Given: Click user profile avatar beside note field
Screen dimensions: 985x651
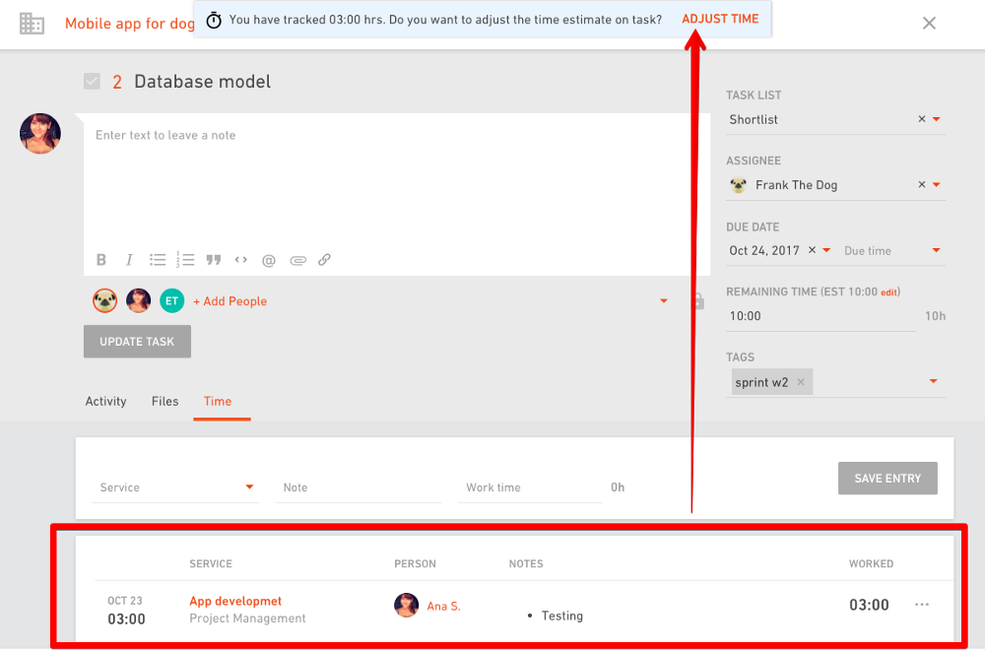Looking at the screenshot, I should click(40, 133).
